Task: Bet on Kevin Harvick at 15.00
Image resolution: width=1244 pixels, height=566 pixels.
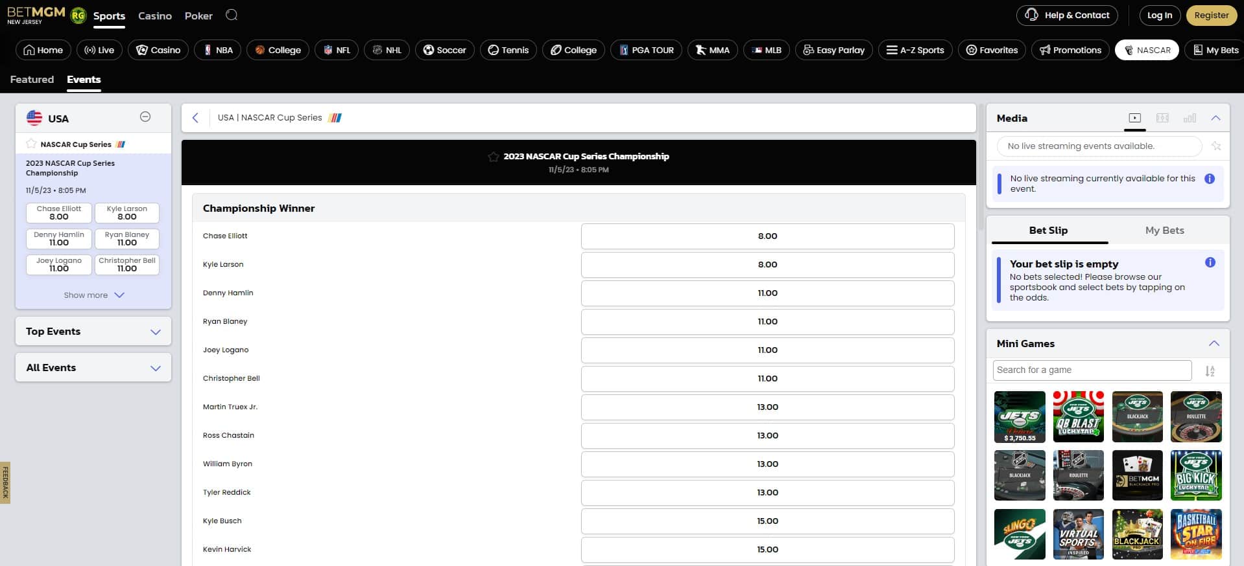Action: click(x=767, y=550)
